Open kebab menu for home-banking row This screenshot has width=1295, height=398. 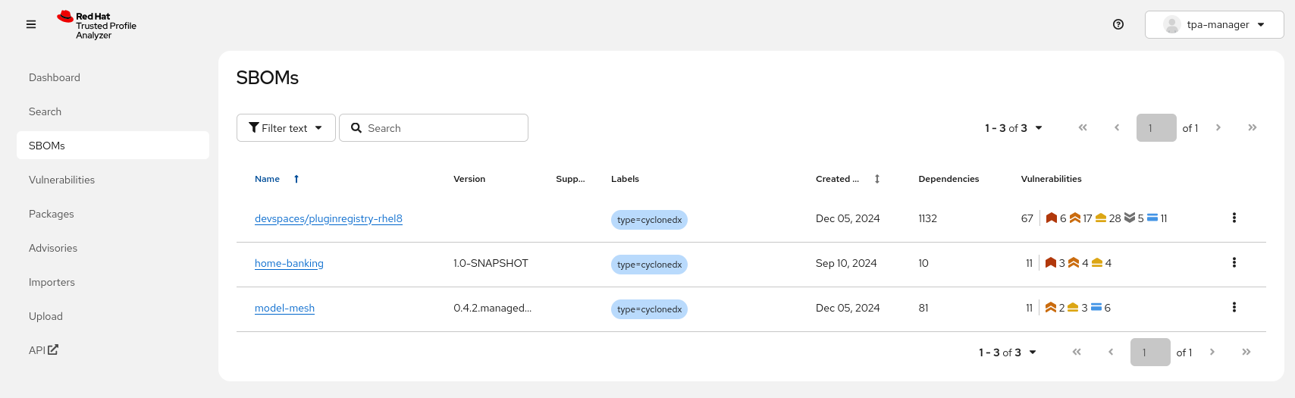click(1234, 263)
